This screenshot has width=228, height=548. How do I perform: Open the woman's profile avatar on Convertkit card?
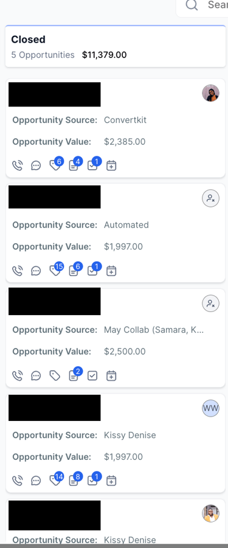210,93
